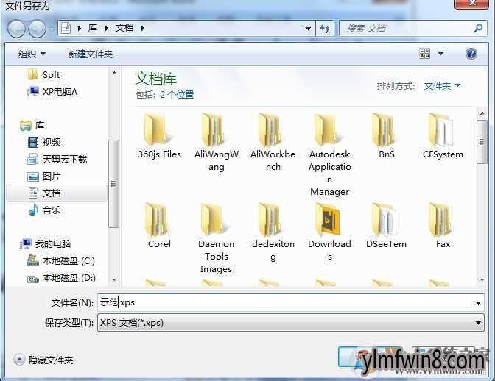Click navigation pane scroll up arrow

114,73
